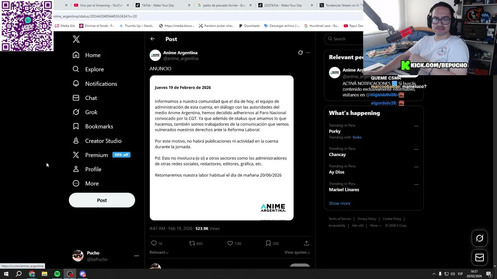Open the floating Grok button
The image size is (497, 279).
[480, 238]
